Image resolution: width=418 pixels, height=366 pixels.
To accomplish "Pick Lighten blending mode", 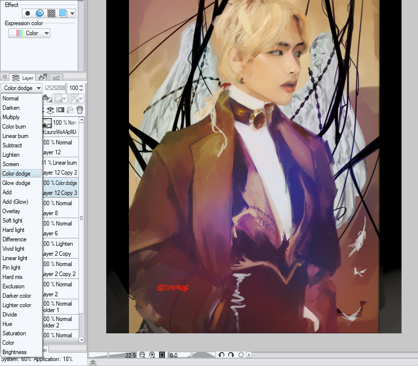I will point(22,155).
